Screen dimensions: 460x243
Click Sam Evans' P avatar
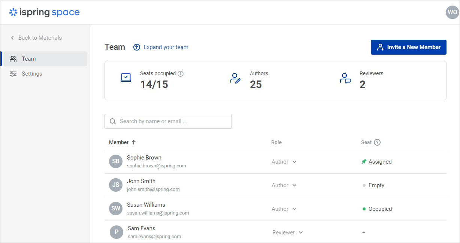click(x=116, y=232)
